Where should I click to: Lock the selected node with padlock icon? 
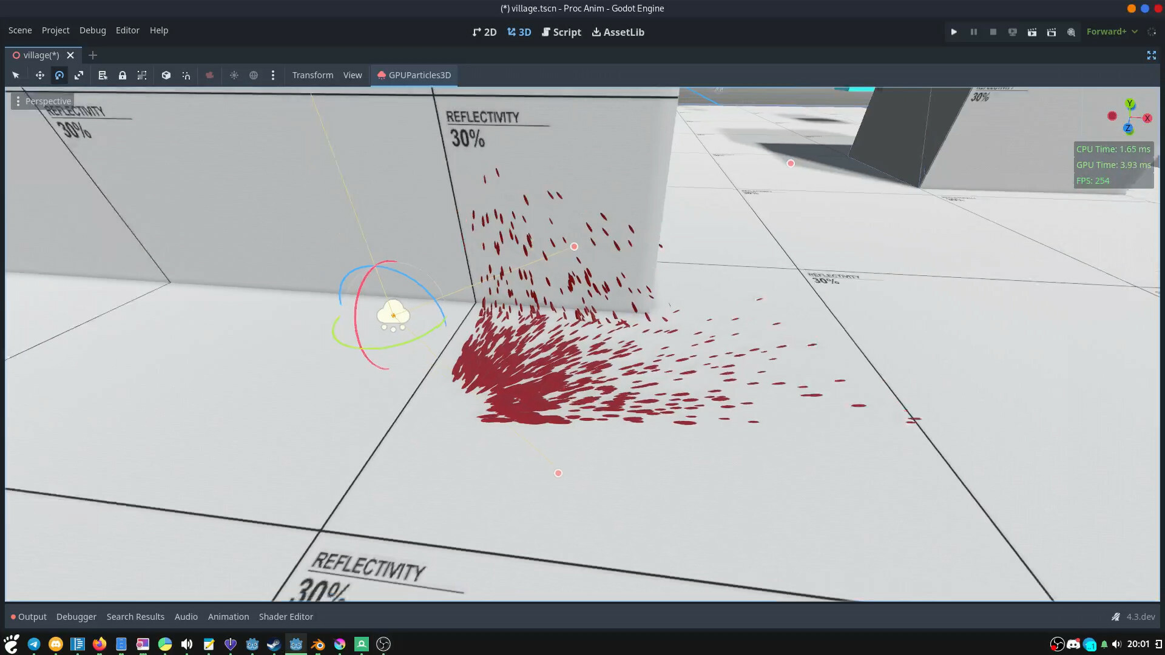click(x=123, y=75)
